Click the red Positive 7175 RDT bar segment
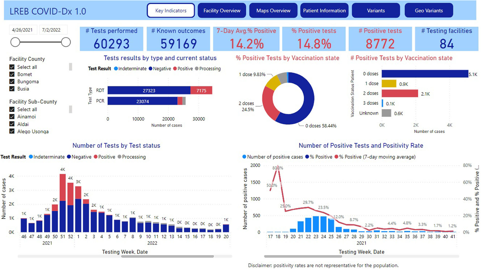 point(201,91)
